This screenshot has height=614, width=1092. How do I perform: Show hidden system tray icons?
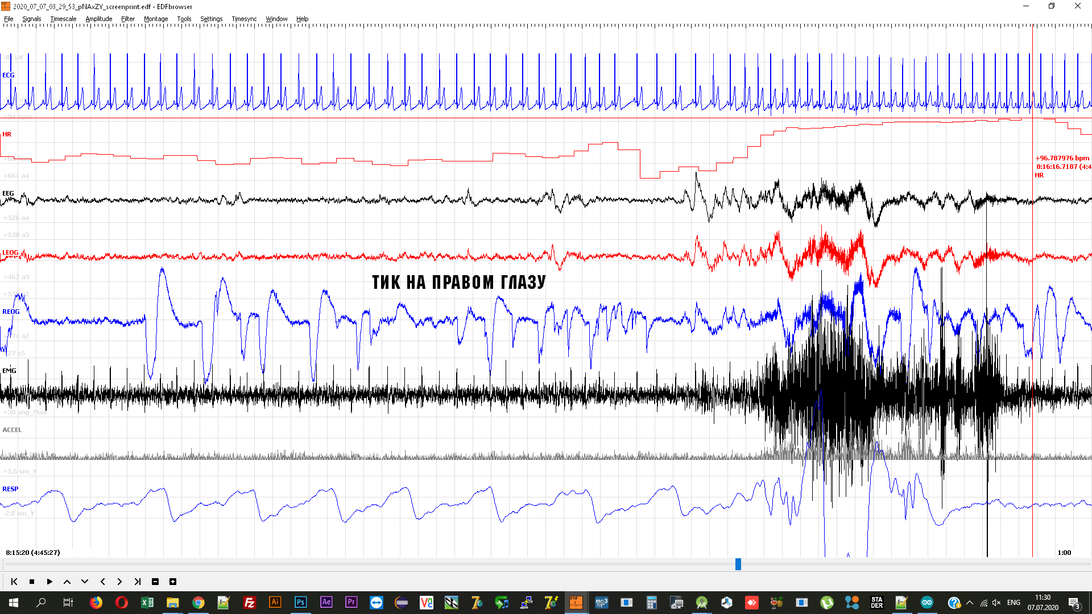[x=970, y=603]
